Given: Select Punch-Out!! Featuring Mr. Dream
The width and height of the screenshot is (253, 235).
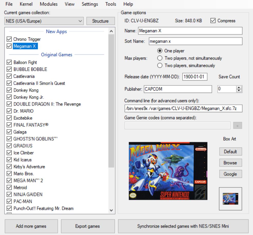Looking at the screenshot, I should coord(44,208).
